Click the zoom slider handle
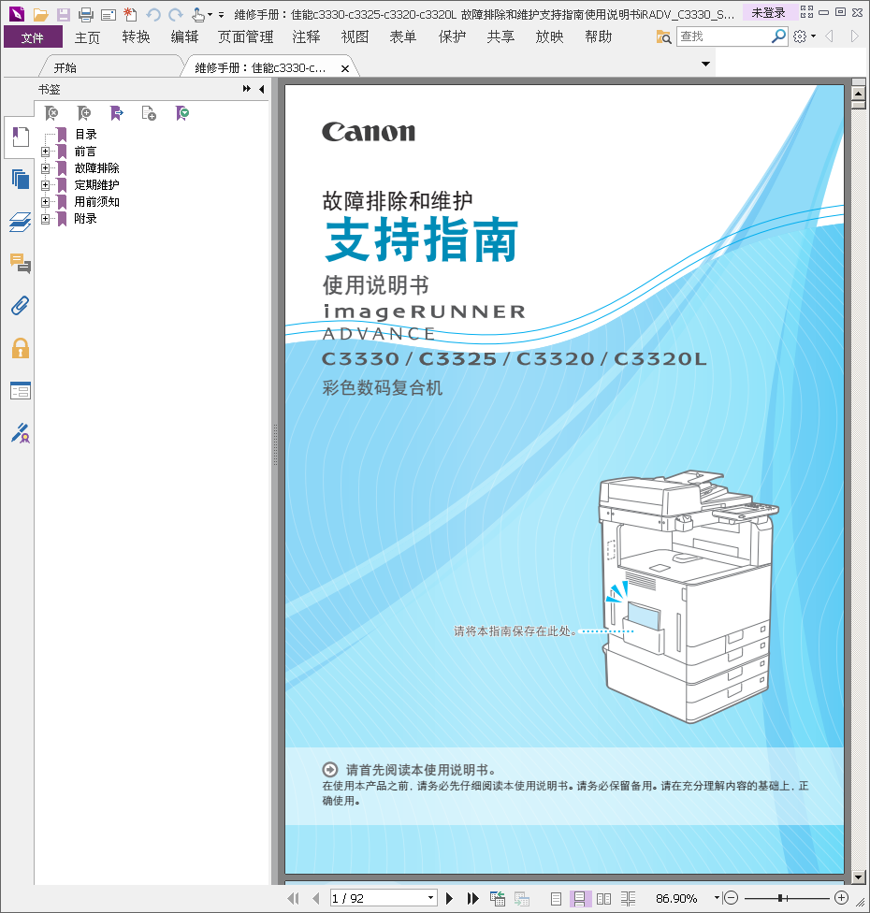Image resolution: width=870 pixels, height=913 pixels. coord(780,898)
